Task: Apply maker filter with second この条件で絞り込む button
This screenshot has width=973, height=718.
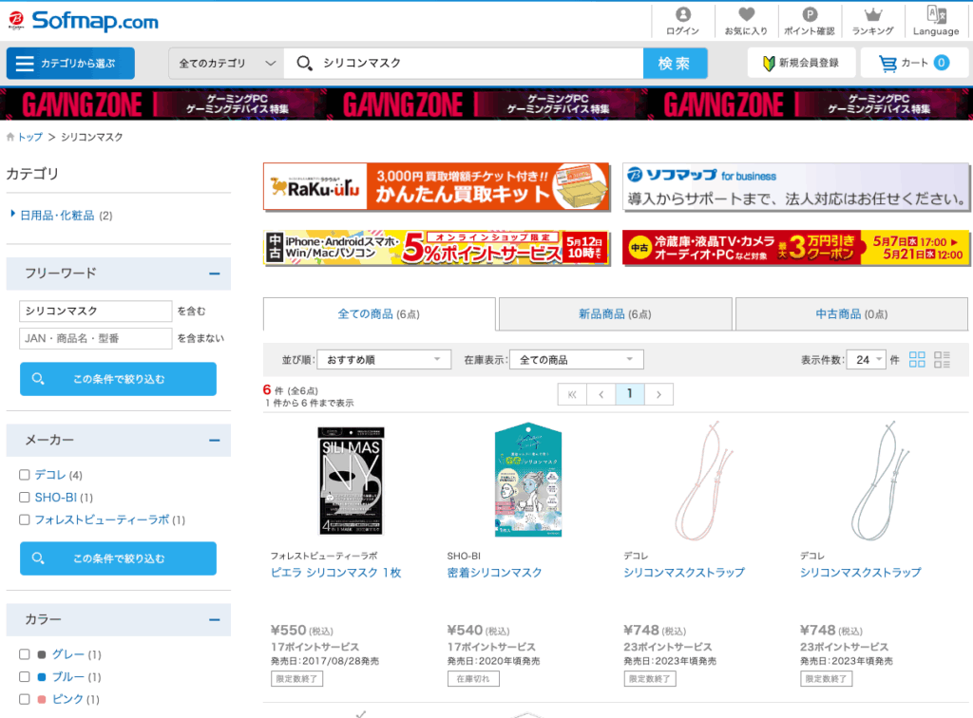Action: (x=118, y=558)
